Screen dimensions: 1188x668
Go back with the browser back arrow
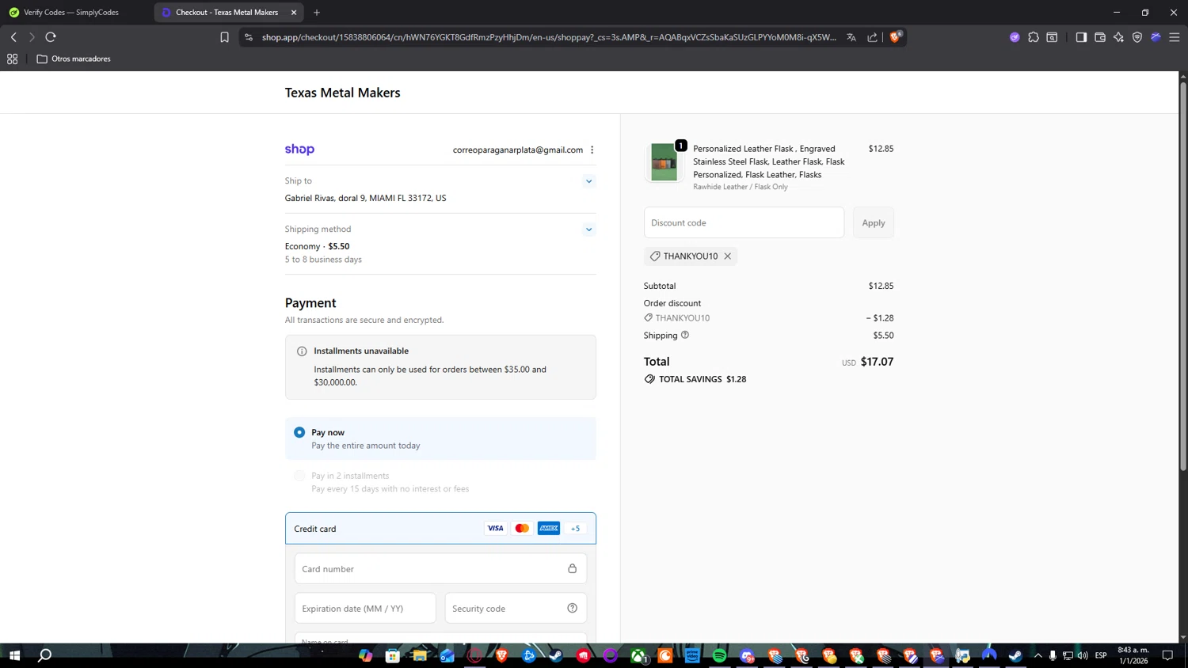13,37
